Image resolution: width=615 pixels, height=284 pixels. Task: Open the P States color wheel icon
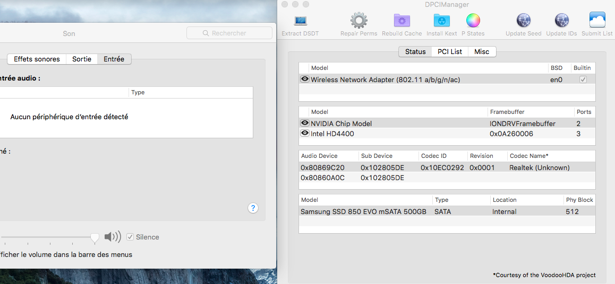click(x=473, y=21)
